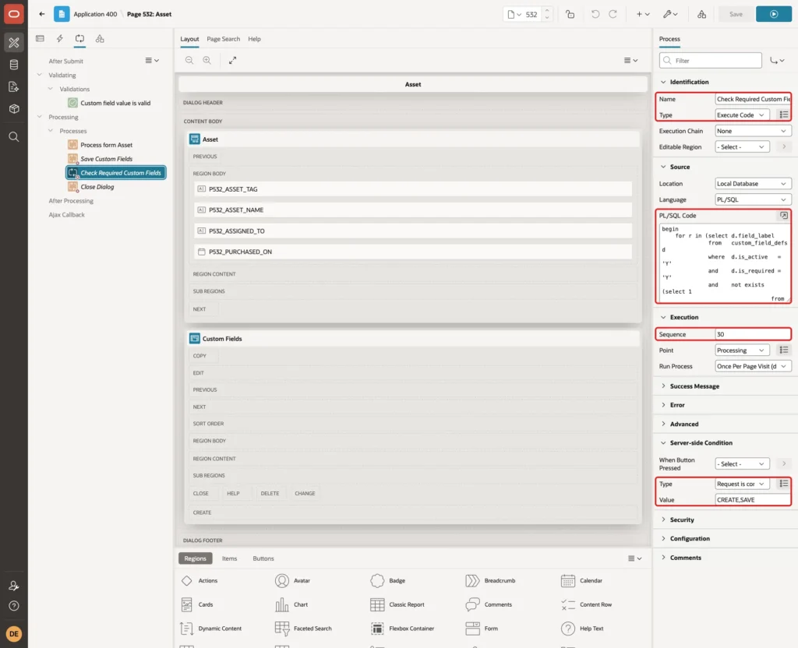Select the Close Dialog process
This screenshot has height=648, width=798.
click(97, 187)
